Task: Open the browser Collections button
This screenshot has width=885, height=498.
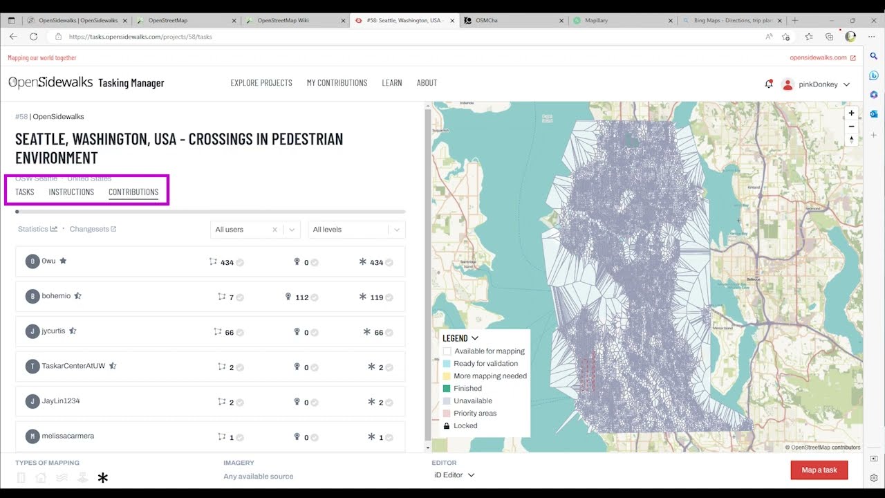Action: click(x=829, y=37)
